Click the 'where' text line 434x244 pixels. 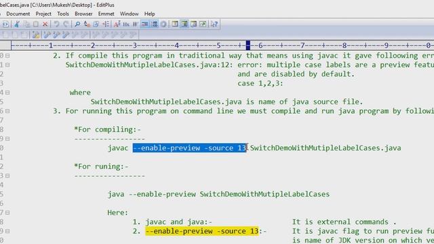pyautogui.click(x=80, y=92)
